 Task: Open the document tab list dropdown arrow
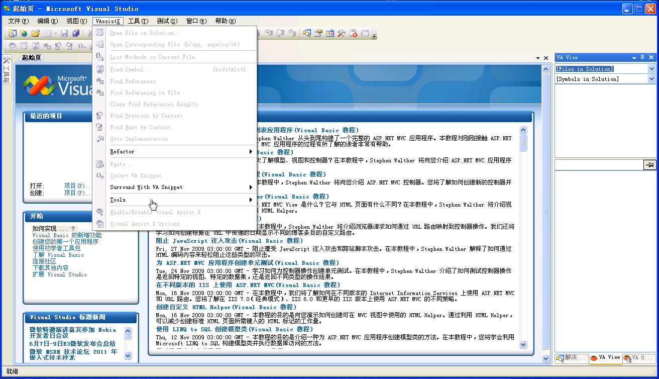coord(538,58)
